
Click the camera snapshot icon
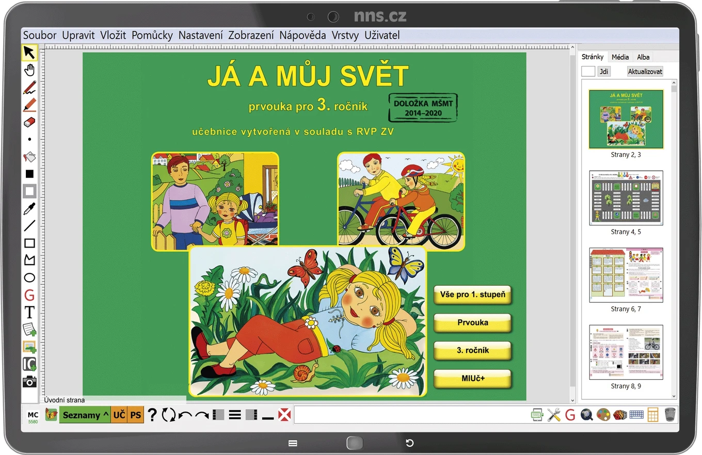click(29, 381)
